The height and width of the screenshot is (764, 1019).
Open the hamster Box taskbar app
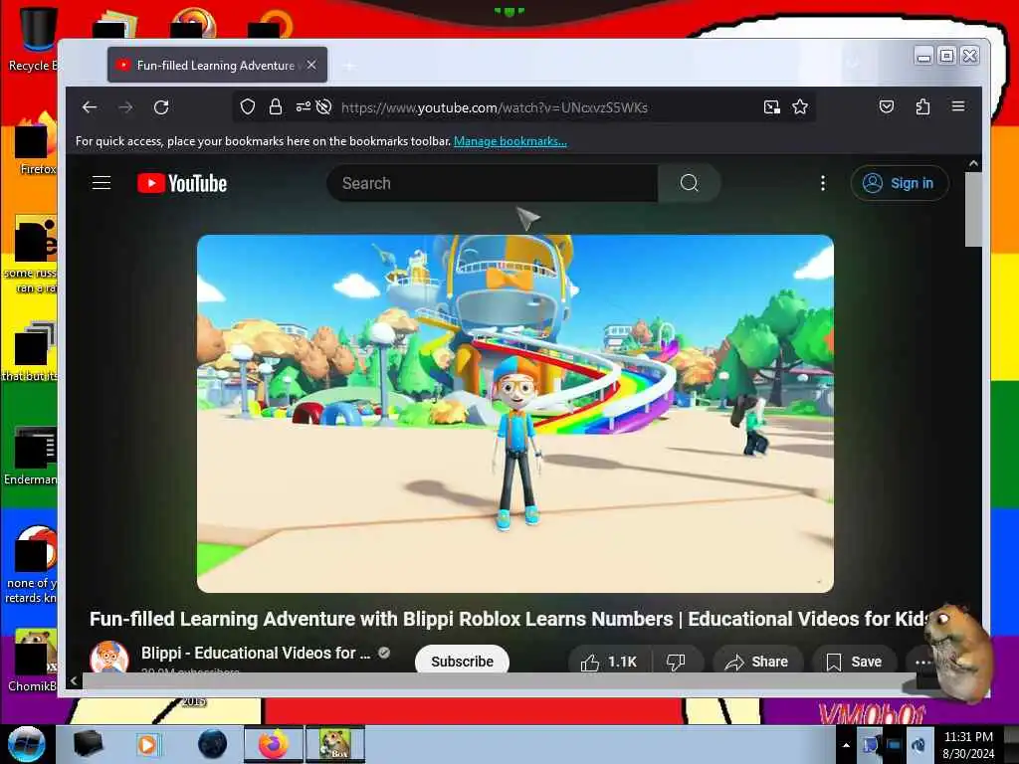335,744
